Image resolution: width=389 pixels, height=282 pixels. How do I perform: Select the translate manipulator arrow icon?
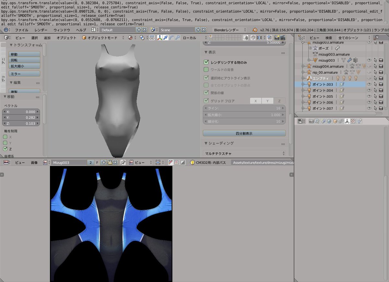pyautogui.click(x=165, y=38)
